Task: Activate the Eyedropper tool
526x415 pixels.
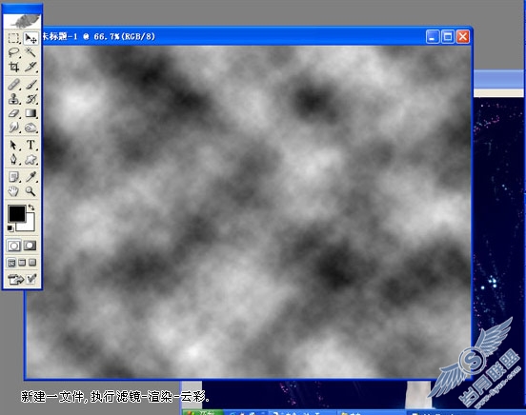Action: point(30,177)
